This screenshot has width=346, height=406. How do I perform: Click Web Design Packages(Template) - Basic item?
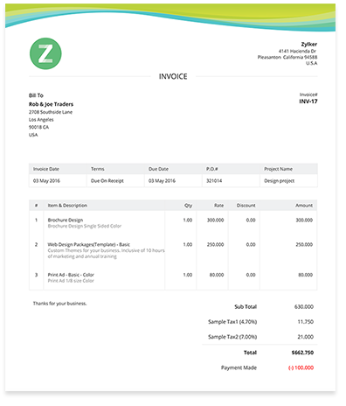click(x=89, y=244)
